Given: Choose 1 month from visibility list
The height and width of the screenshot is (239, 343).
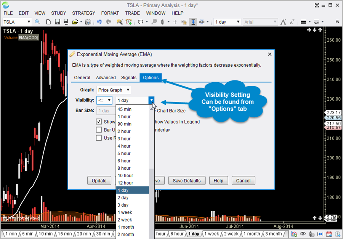Looking at the screenshot, I should coord(133,227).
